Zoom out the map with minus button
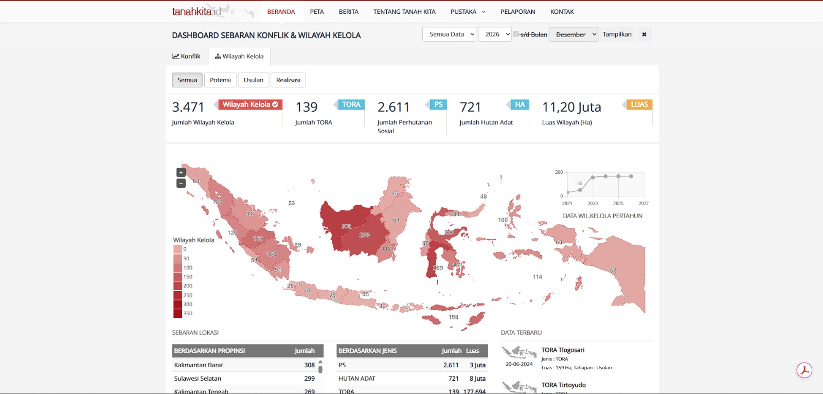 click(181, 183)
